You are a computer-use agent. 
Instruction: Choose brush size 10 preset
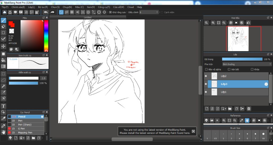263,135
